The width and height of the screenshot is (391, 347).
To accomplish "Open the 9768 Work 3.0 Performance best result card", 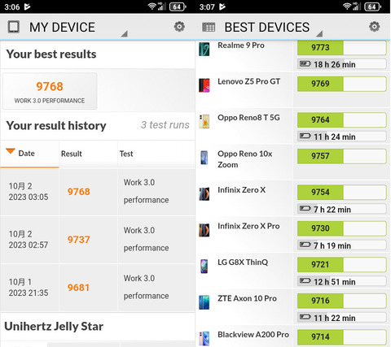I will click(50, 91).
